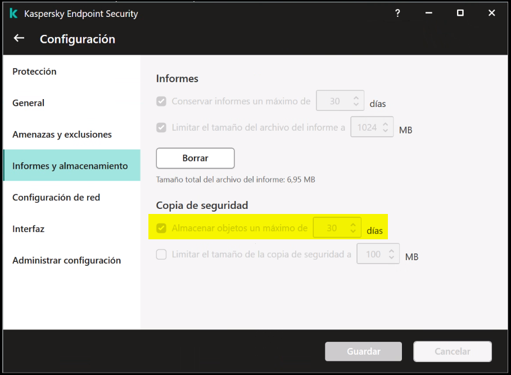Enable Limitar el tamaño de la copia checkbox

click(x=161, y=255)
